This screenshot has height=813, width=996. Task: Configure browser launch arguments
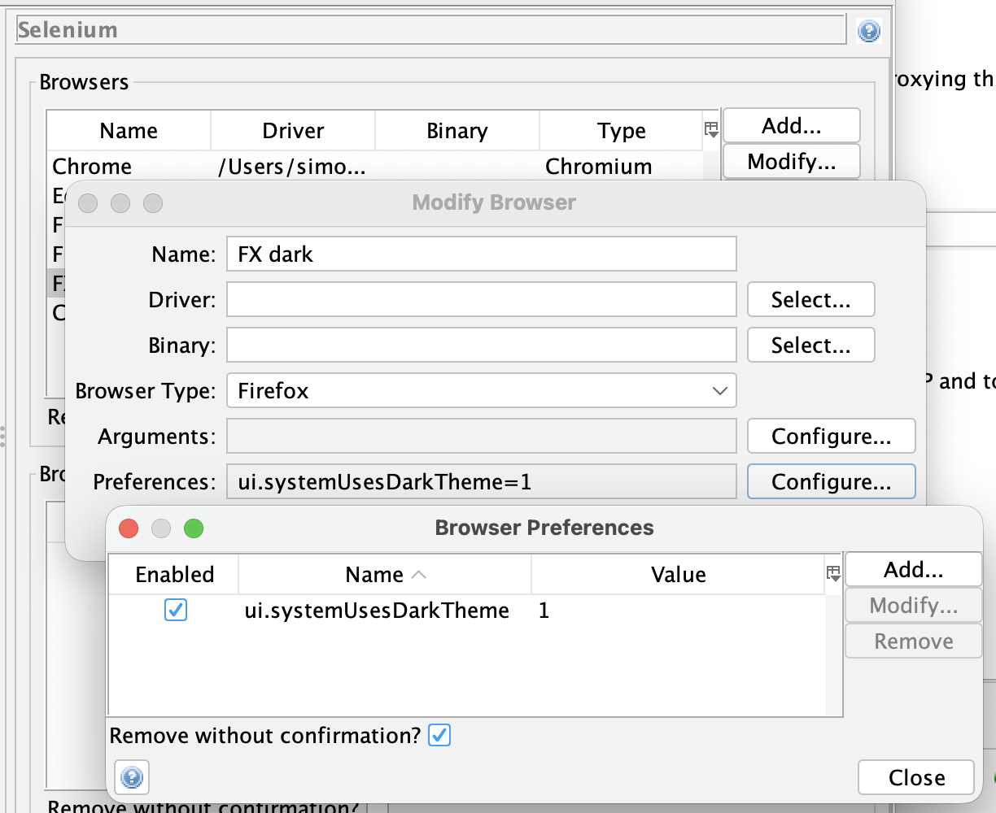click(831, 436)
